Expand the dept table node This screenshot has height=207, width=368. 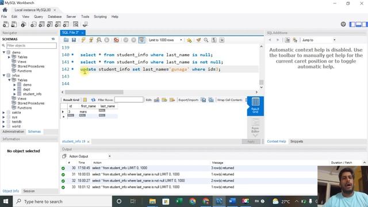(14, 90)
